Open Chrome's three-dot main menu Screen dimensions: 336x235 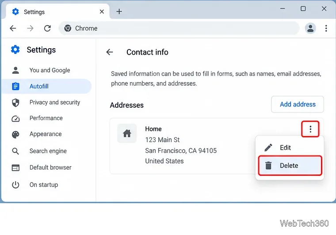326,28
